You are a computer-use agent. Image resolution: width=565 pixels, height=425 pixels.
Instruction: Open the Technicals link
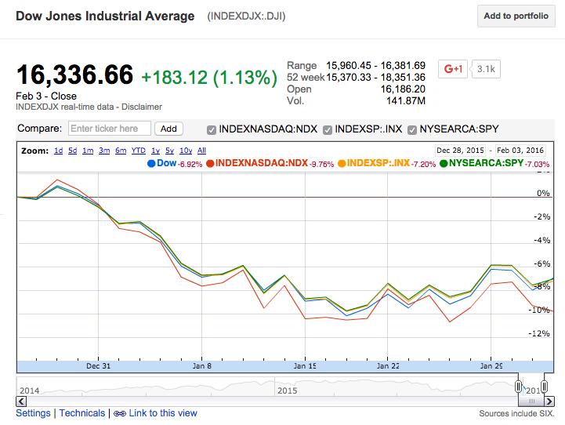[82, 413]
